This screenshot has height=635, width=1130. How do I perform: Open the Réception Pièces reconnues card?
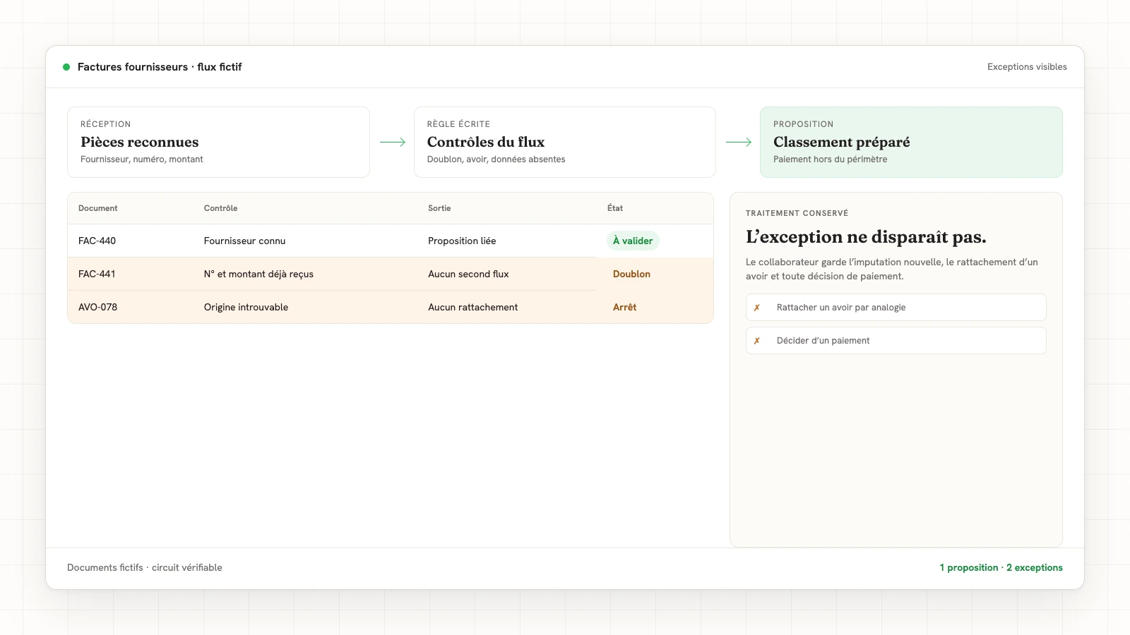point(218,142)
